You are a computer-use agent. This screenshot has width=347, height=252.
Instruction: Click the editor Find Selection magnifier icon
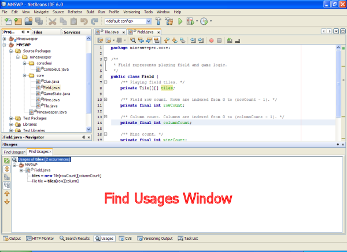[x=133, y=41]
